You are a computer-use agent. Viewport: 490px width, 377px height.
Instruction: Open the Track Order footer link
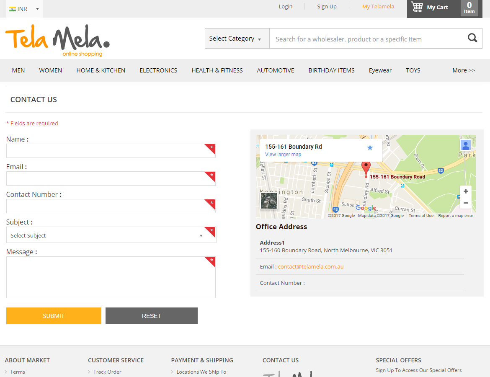[107, 372]
